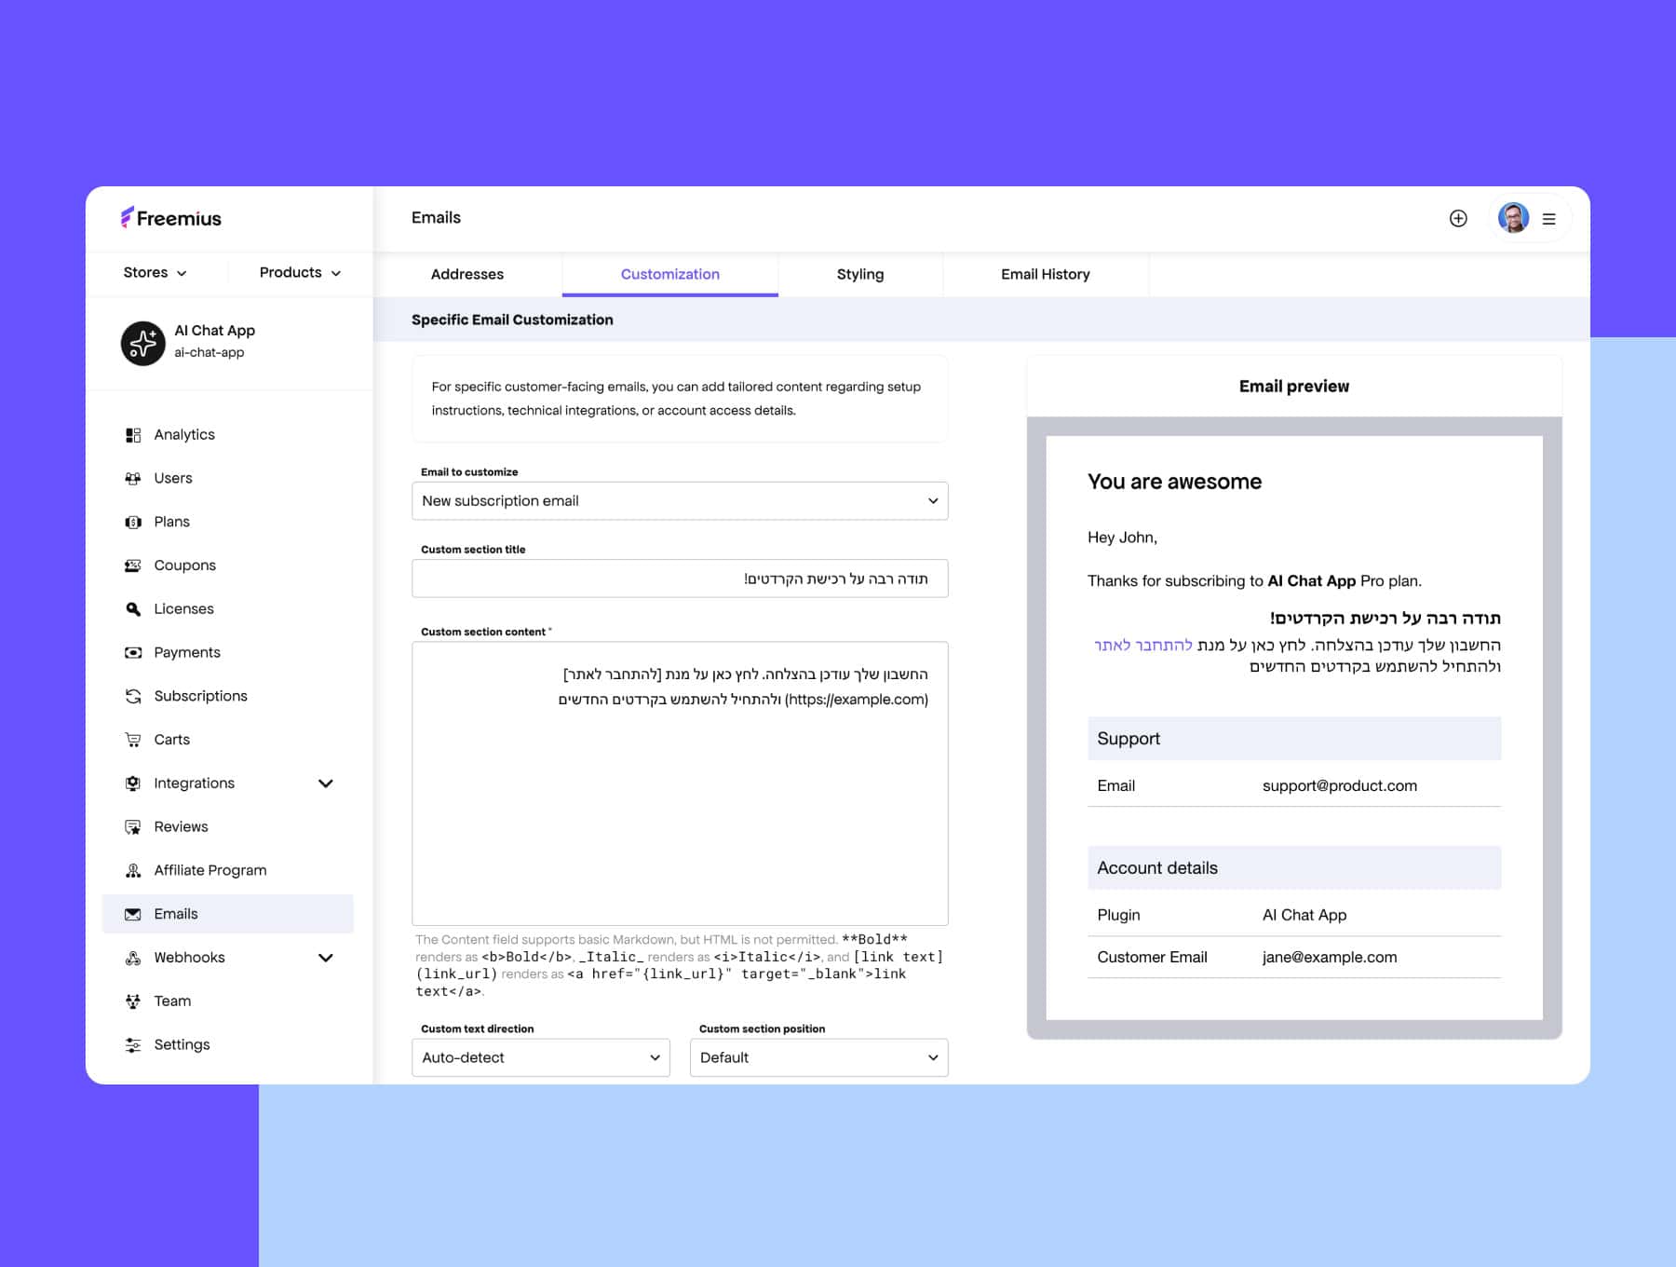
Task: Click into the Custom section content textarea
Action: click(680, 783)
